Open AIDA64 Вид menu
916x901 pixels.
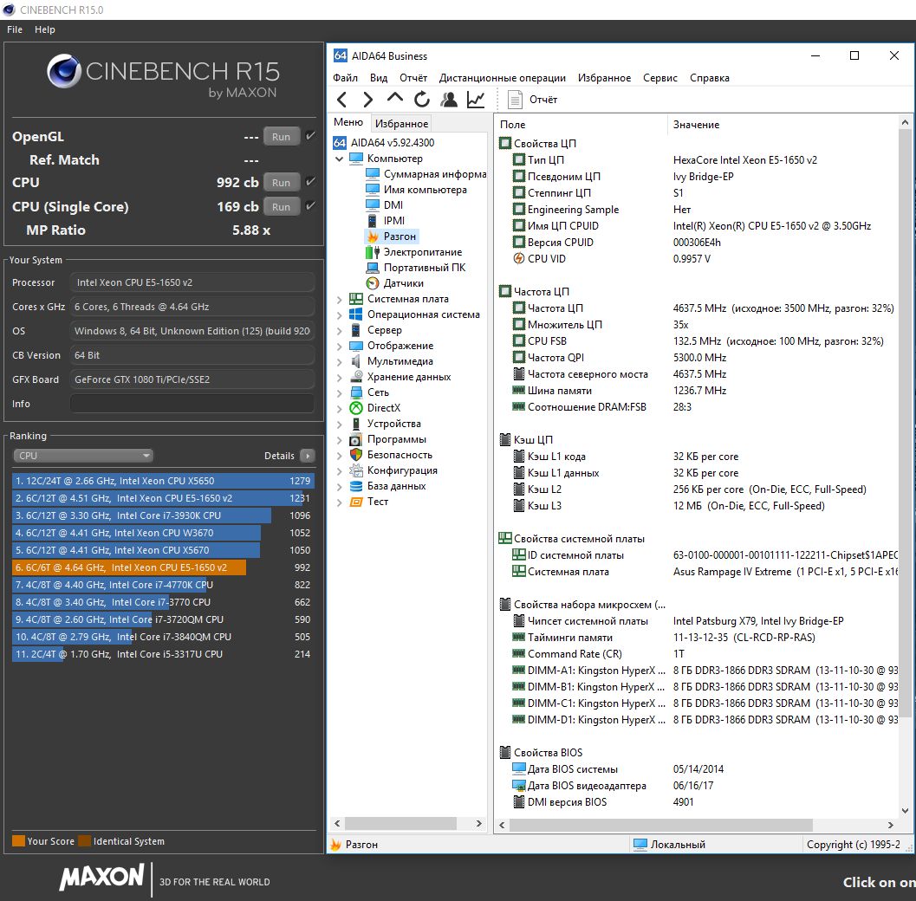[x=379, y=78]
